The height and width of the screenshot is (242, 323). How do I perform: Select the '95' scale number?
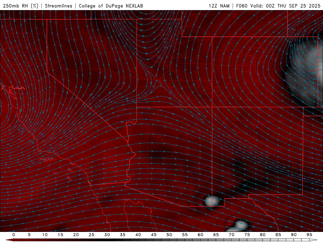(309, 235)
